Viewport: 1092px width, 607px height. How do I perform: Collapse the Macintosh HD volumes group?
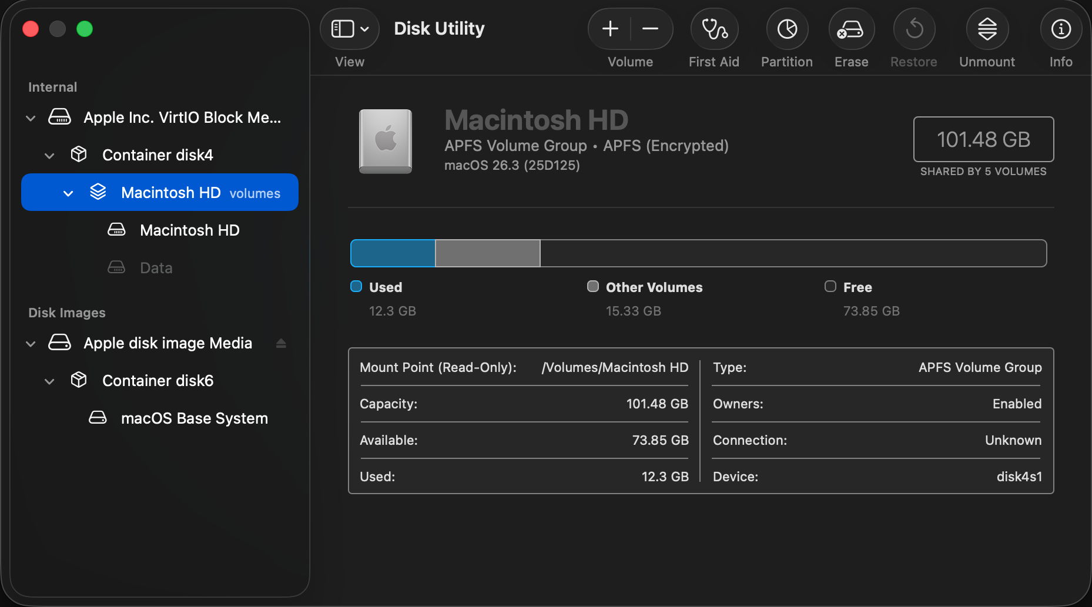pos(68,193)
